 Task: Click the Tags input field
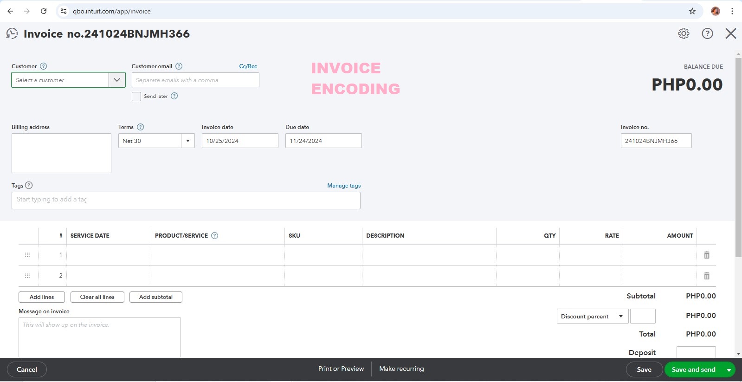[x=186, y=201]
